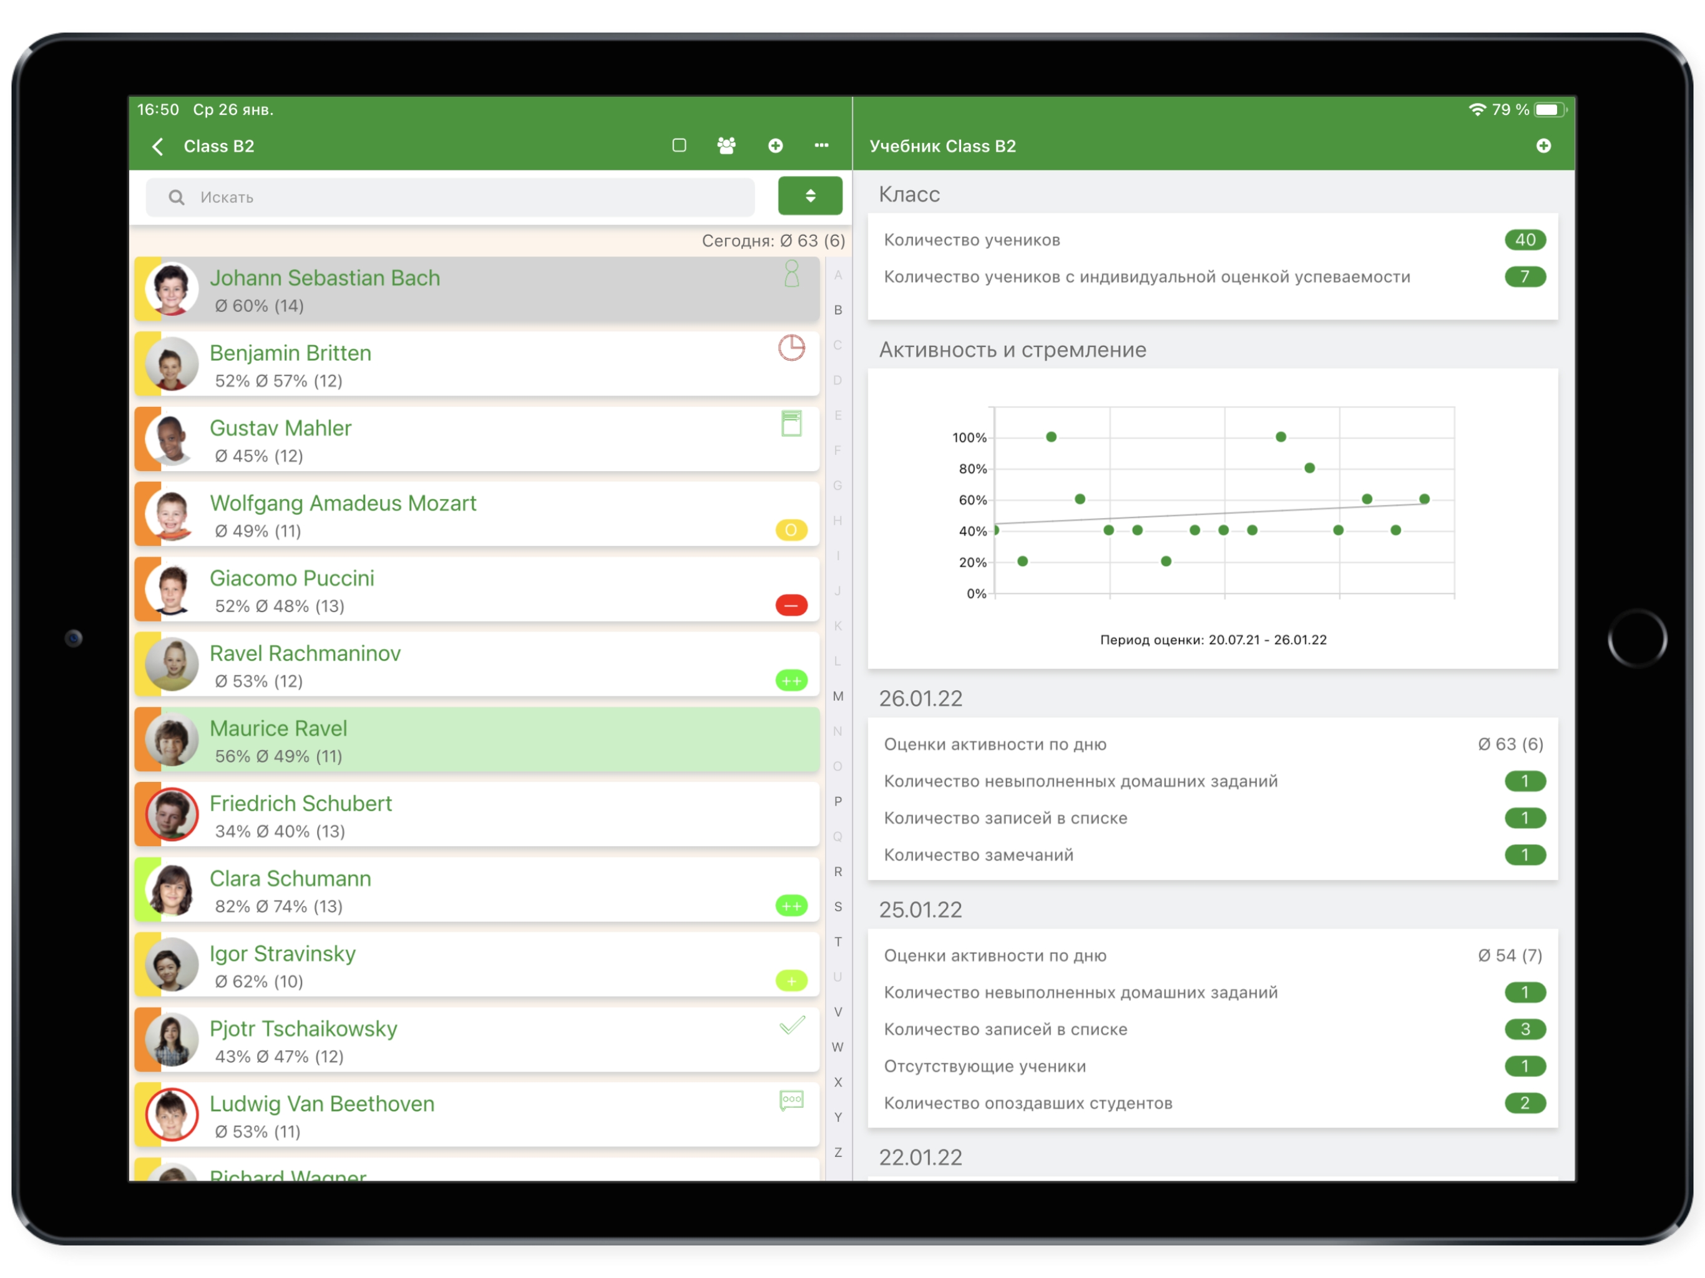
Task: Open the three-dots more menu
Action: [x=822, y=145]
